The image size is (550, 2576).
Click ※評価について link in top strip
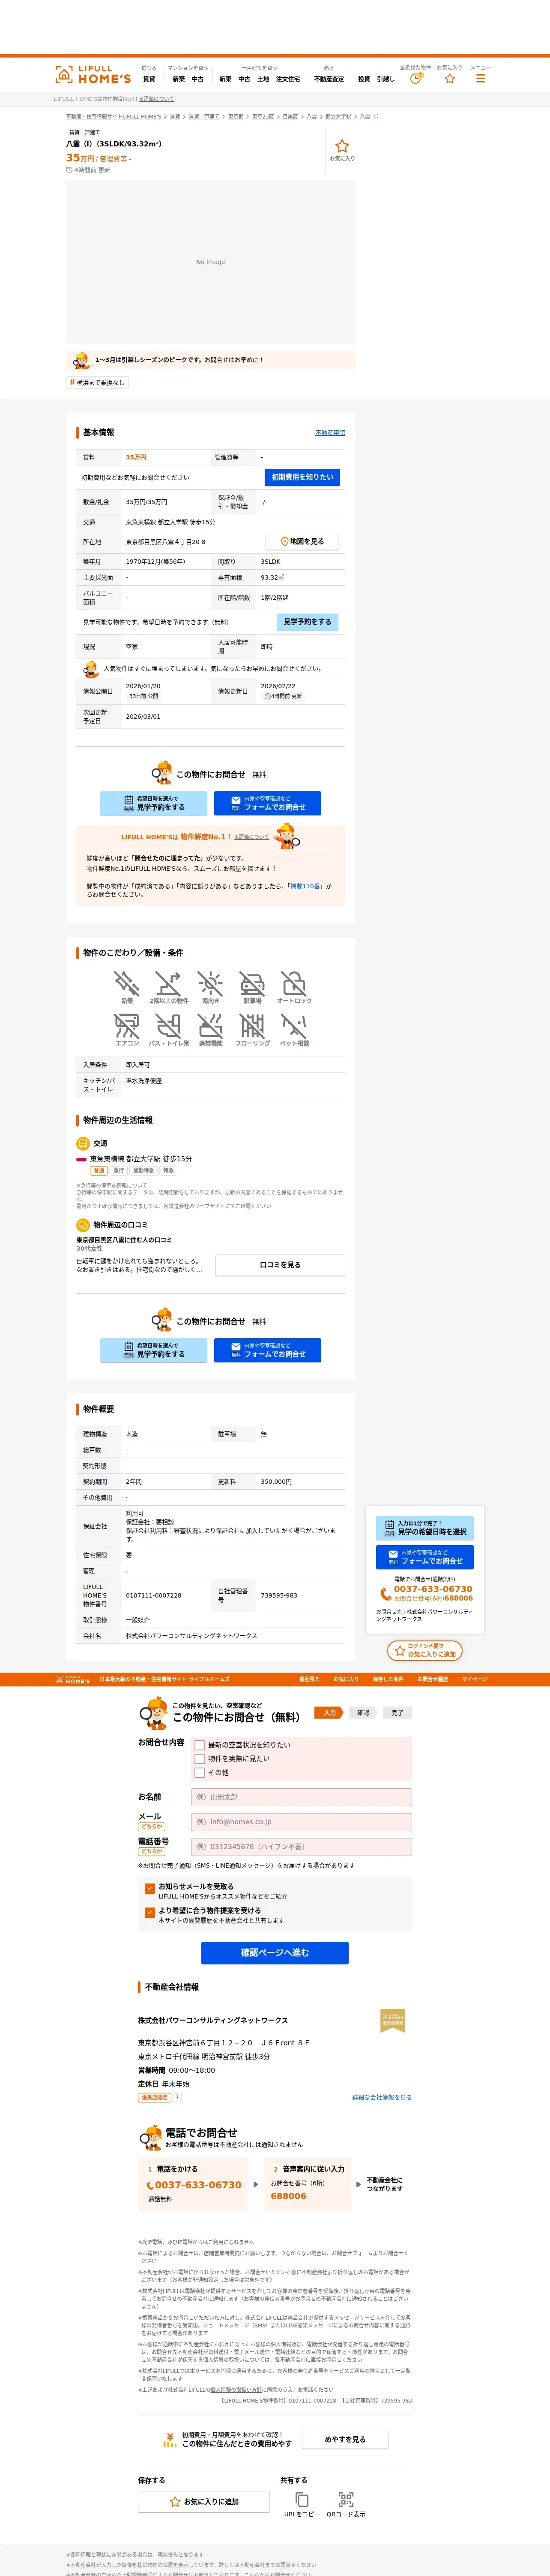click(x=156, y=99)
